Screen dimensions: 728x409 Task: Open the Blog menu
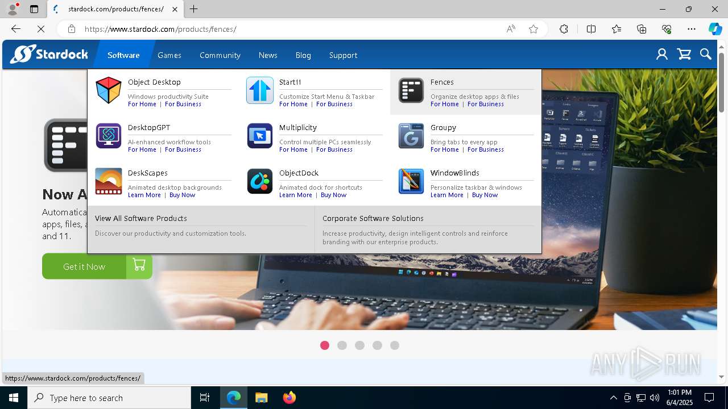[x=303, y=55]
